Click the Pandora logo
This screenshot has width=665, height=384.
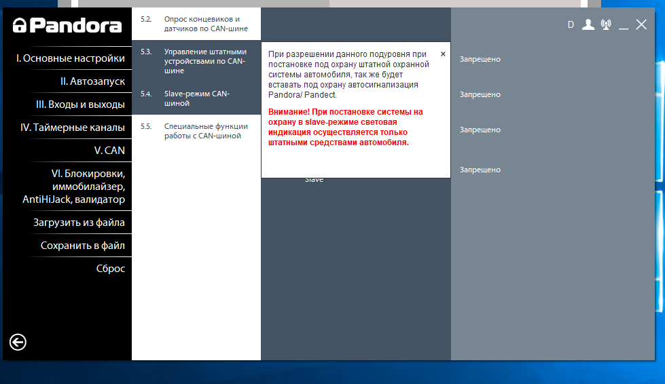[x=67, y=25]
